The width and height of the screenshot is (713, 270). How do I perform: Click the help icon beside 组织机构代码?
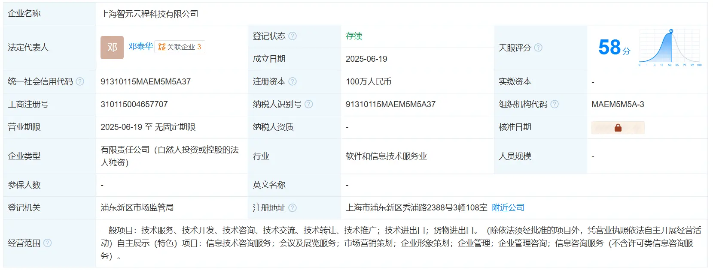point(555,104)
